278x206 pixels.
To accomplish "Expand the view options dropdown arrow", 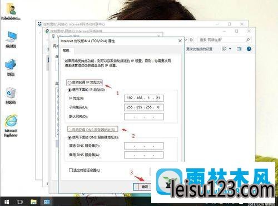I will [x=230, y=49].
